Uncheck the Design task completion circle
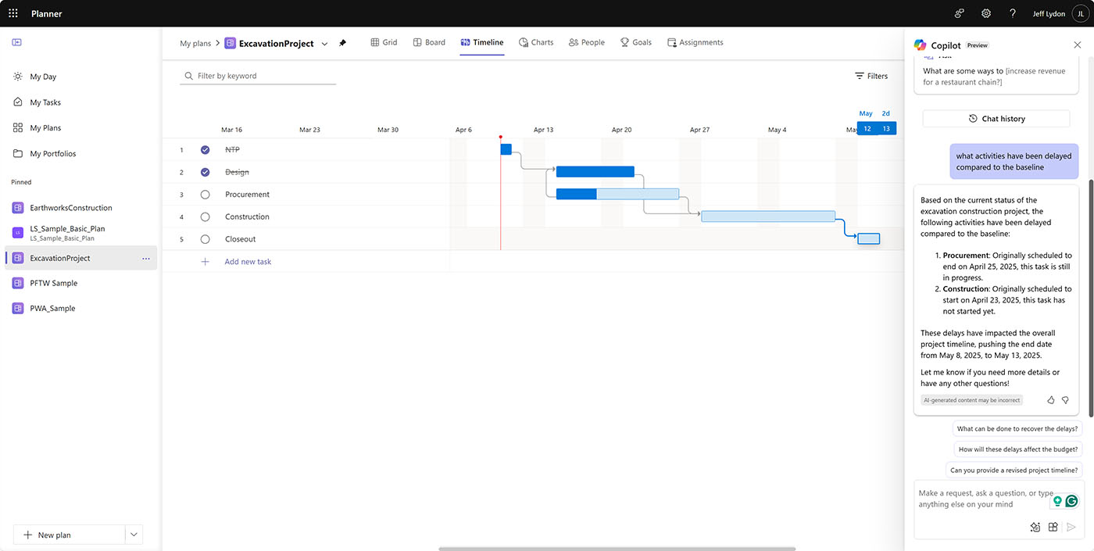The width and height of the screenshot is (1094, 551). pyautogui.click(x=205, y=172)
